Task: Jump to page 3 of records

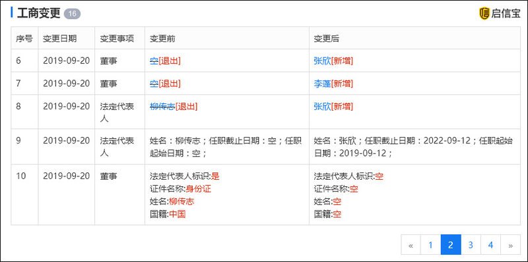Action: [x=471, y=245]
